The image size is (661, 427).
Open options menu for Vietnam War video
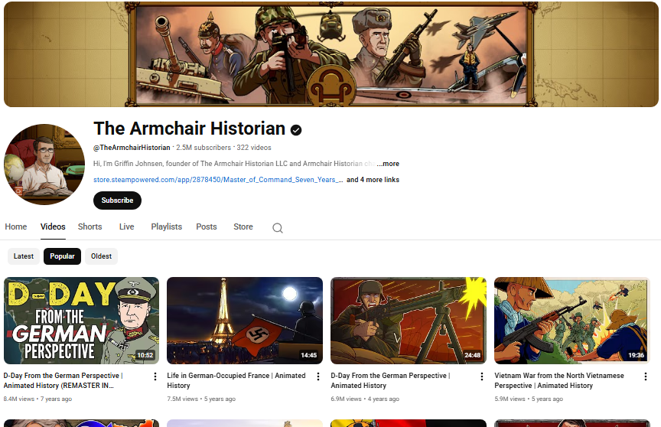pyautogui.click(x=646, y=376)
